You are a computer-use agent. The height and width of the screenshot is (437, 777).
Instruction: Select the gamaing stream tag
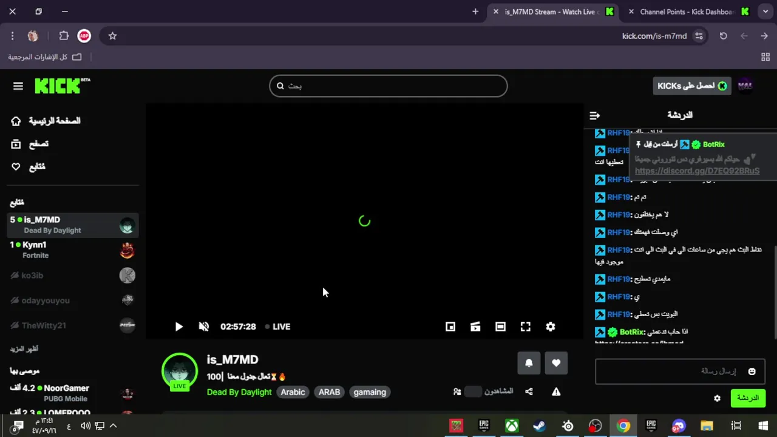pos(370,392)
